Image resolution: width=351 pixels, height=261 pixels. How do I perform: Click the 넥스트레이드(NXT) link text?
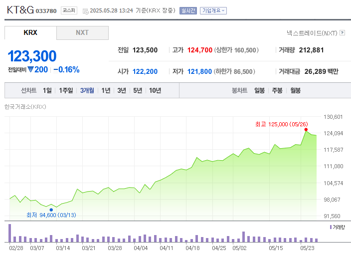click(312, 33)
